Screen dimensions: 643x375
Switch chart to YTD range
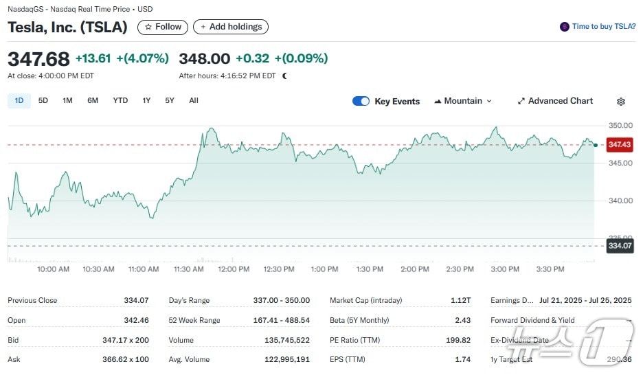pos(120,101)
